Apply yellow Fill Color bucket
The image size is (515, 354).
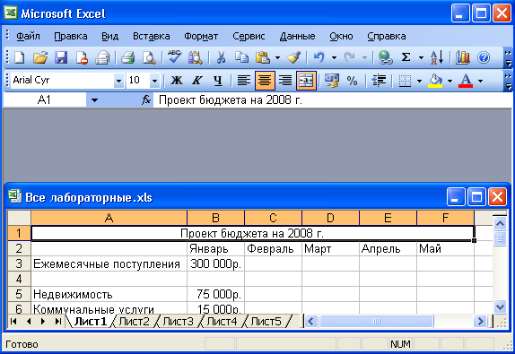tap(435, 81)
